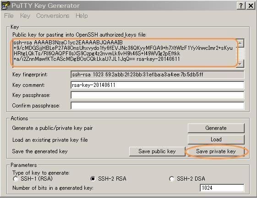This screenshot has height=198, width=257.
Task: Click 'Save the generated key' text
Action: pyautogui.click(x=40, y=151)
